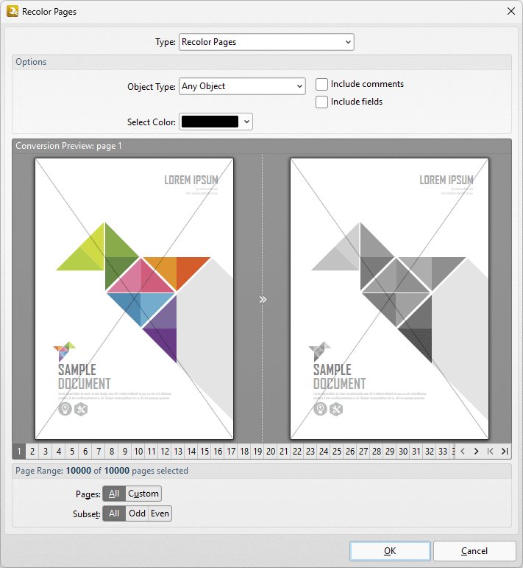Select preview page 13 tab
This screenshot has width=523, height=568.
[x=178, y=452]
